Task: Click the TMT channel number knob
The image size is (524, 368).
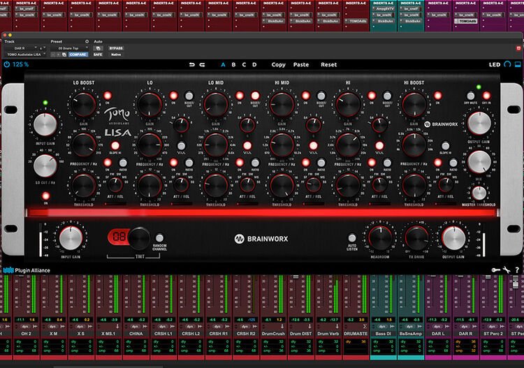Action: [x=139, y=238]
